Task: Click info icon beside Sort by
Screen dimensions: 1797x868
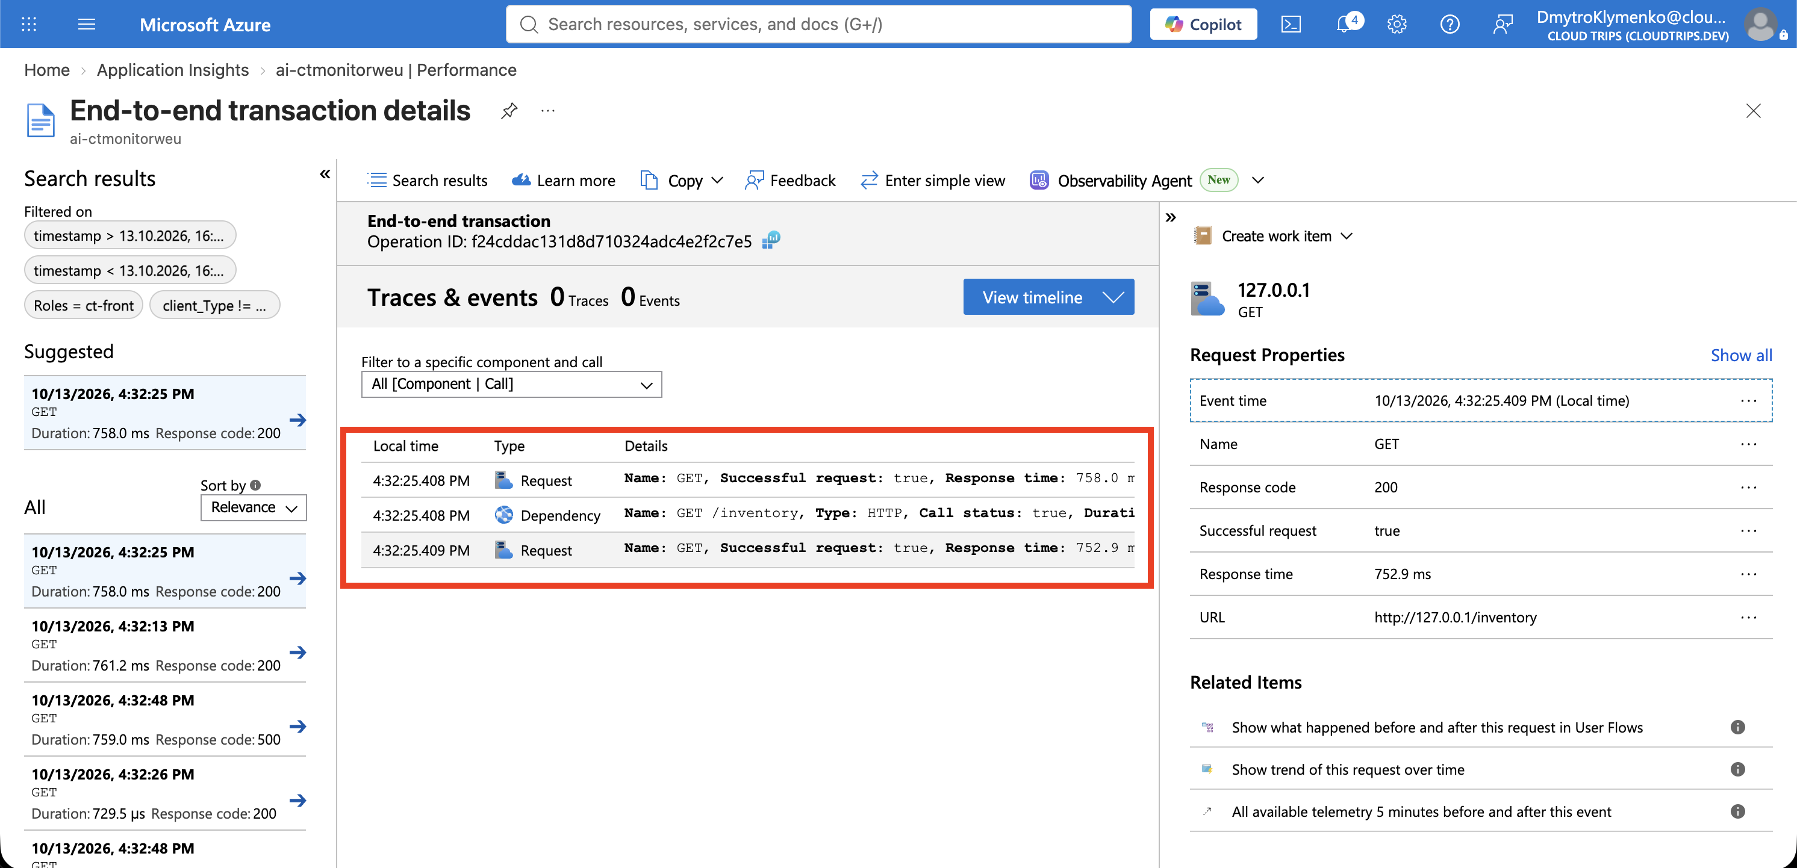Action: point(255,485)
